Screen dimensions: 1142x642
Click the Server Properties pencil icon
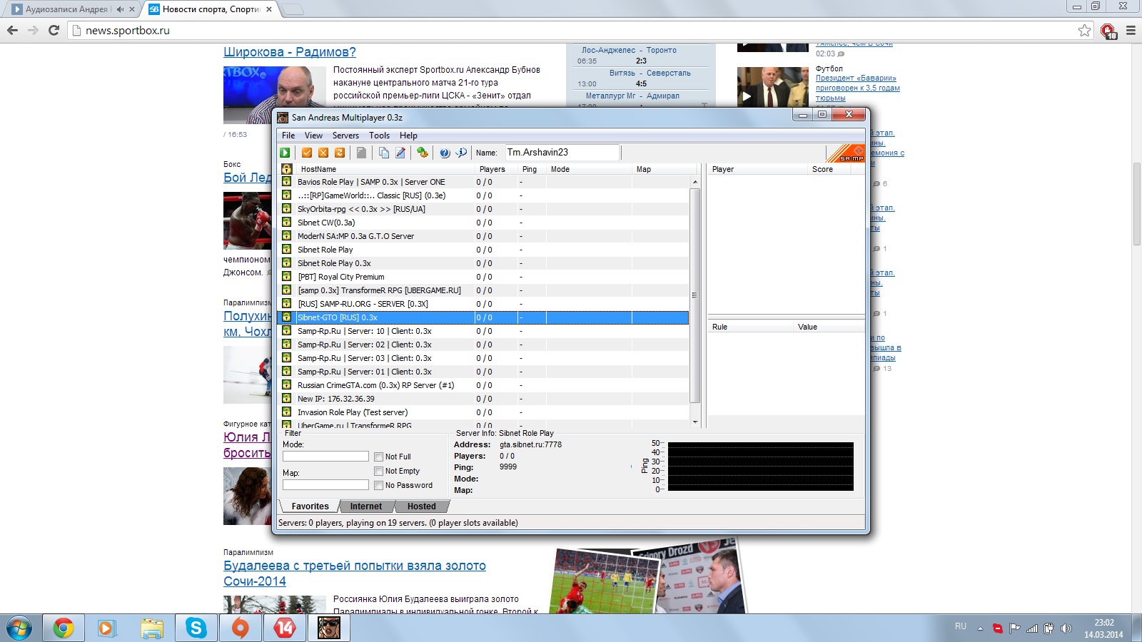[x=400, y=153]
